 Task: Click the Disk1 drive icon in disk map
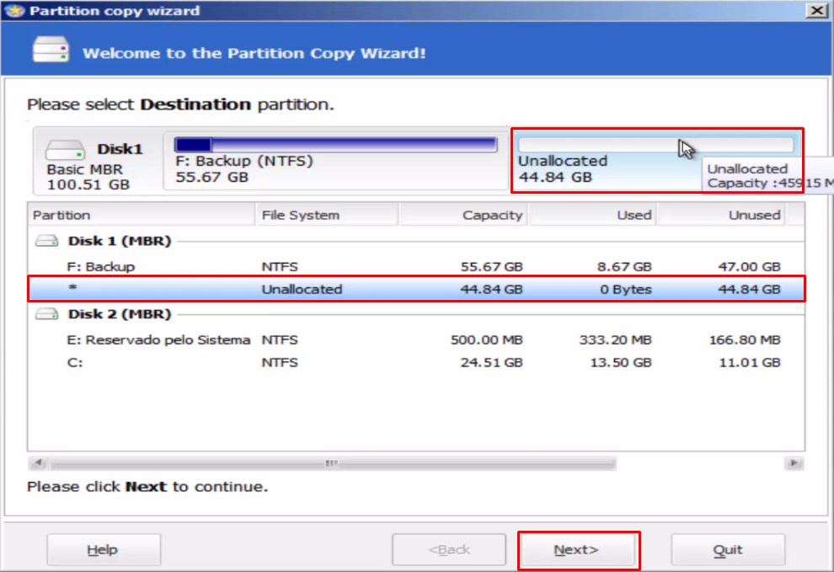65,150
